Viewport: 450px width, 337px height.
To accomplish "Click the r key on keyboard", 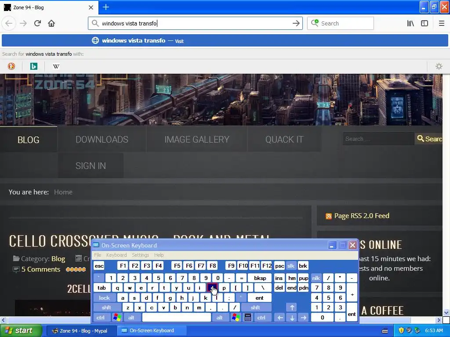I will click(x=152, y=288).
